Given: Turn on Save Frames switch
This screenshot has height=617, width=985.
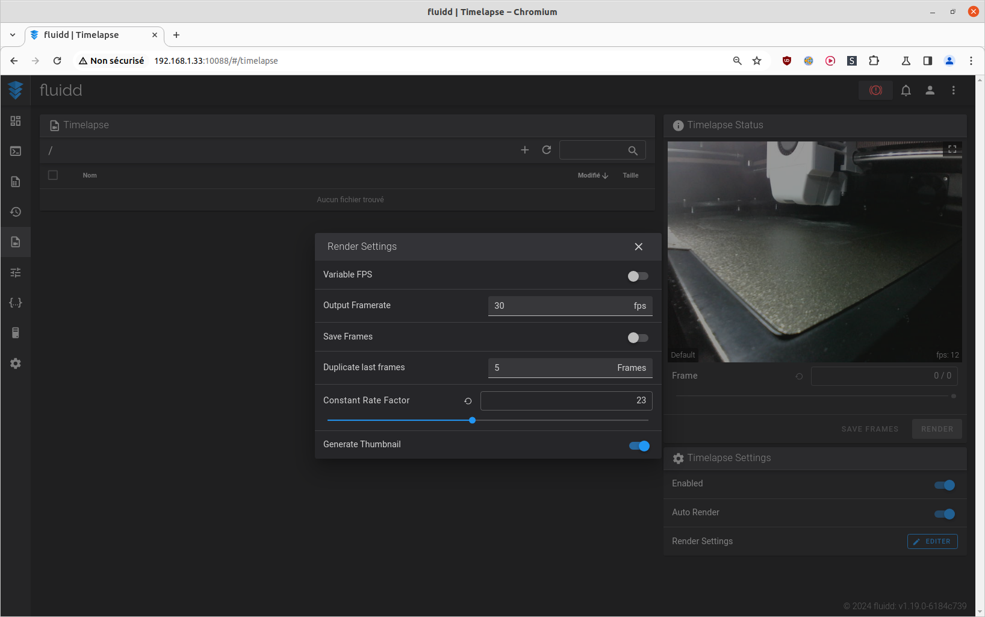Looking at the screenshot, I should tap(638, 338).
